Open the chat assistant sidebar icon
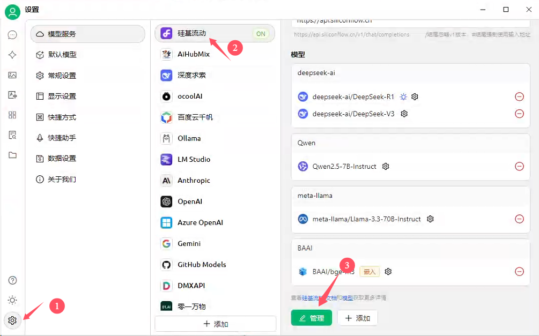 12,35
